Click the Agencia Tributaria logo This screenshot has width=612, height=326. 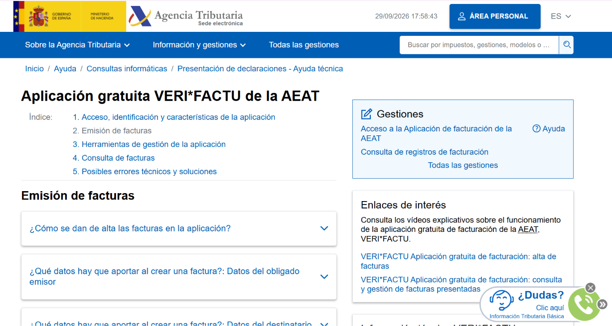(185, 16)
